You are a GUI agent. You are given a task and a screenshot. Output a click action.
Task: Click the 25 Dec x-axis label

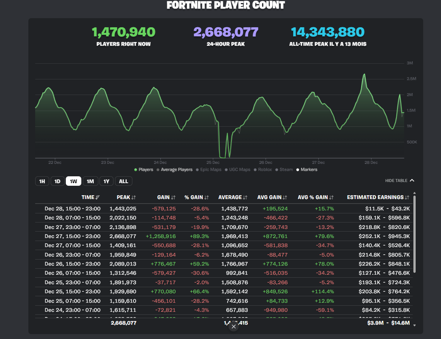point(213,163)
